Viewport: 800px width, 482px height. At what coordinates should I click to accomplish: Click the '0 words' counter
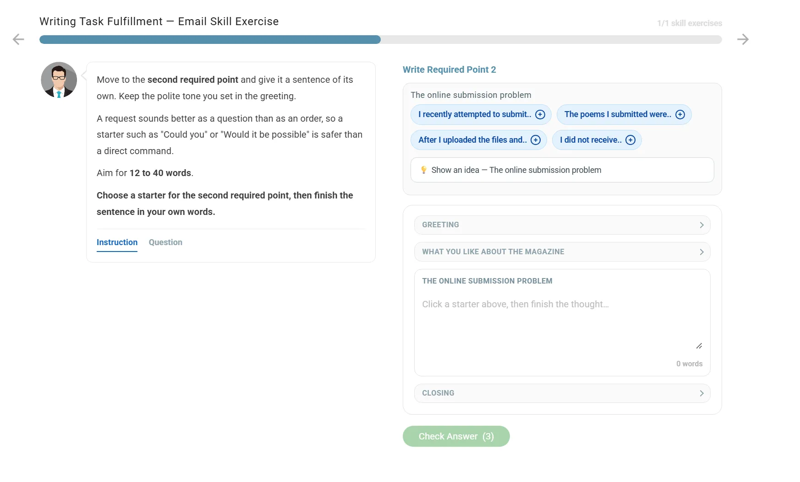point(689,364)
